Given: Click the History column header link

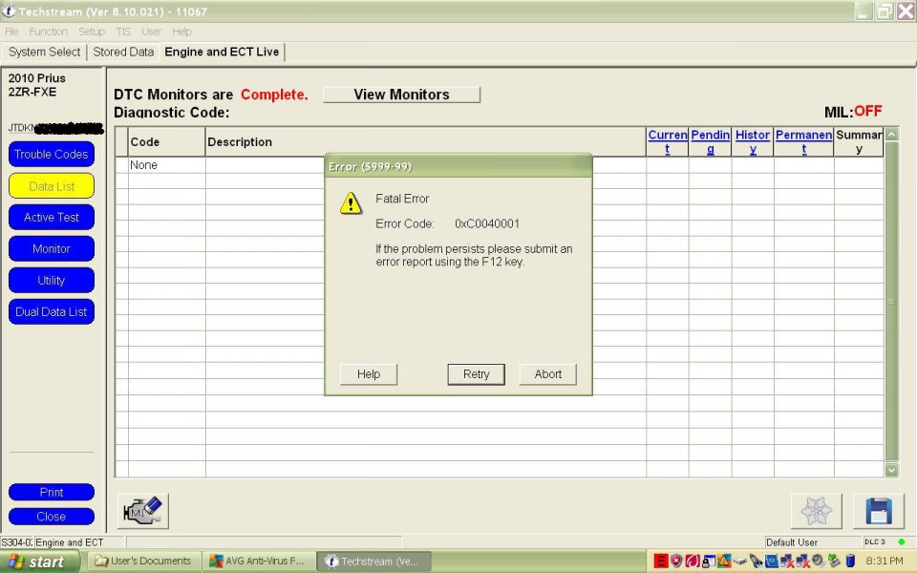Looking at the screenshot, I should pyautogui.click(x=753, y=141).
